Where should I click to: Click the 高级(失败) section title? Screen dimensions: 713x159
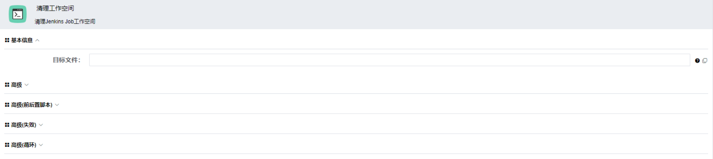[x=24, y=125]
